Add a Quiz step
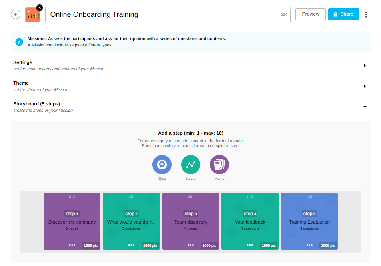Image resolution: width=381 pixels, height=266 pixels. click(x=162, y=165)
